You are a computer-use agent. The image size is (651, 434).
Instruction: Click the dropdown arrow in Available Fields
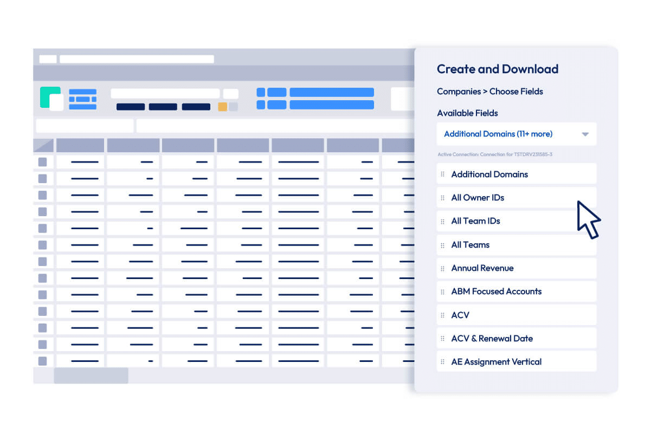pos(585,134)
